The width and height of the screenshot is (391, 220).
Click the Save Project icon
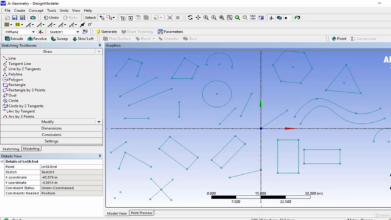coord(15,18)
